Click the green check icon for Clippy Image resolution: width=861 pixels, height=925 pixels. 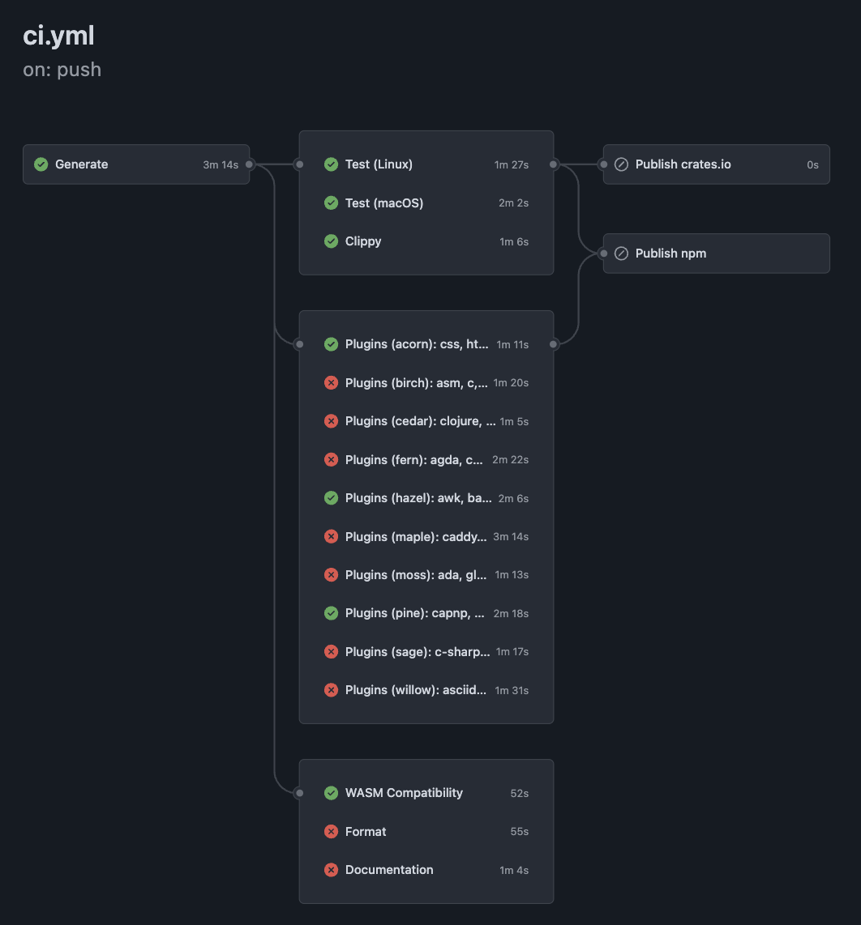pos(331,241)
